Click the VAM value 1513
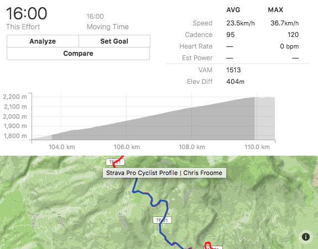Viewport: 318px width, 249px height. (x=233, y=70)
